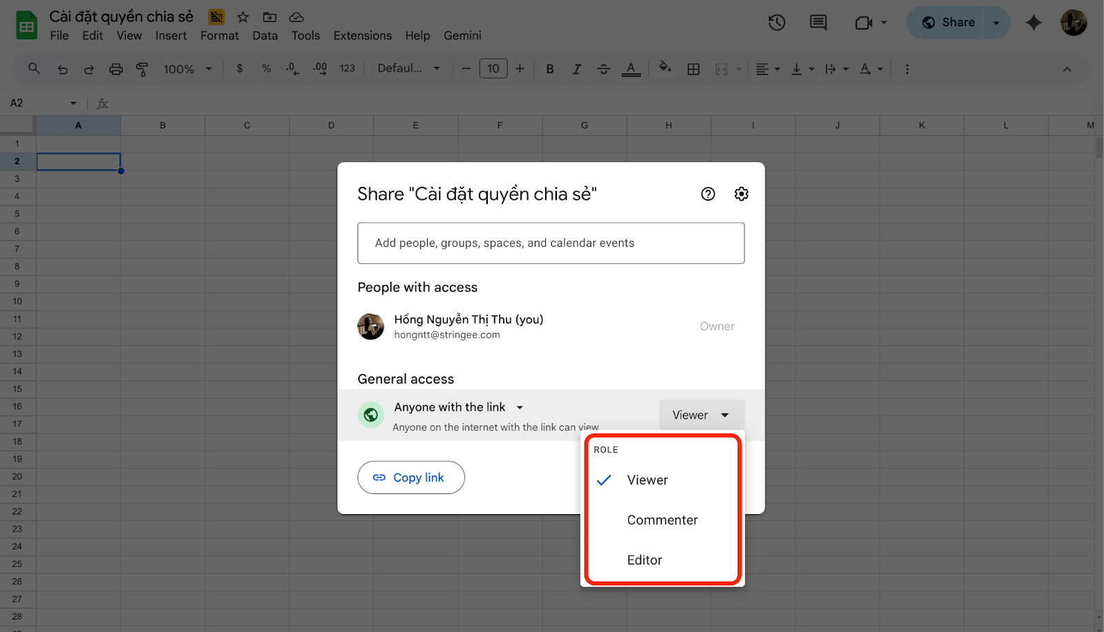Click the Add people input field

pyautogui.click(x=551, y=243)
